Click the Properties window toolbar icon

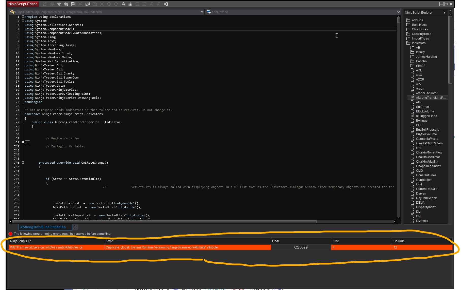point(73,4)
